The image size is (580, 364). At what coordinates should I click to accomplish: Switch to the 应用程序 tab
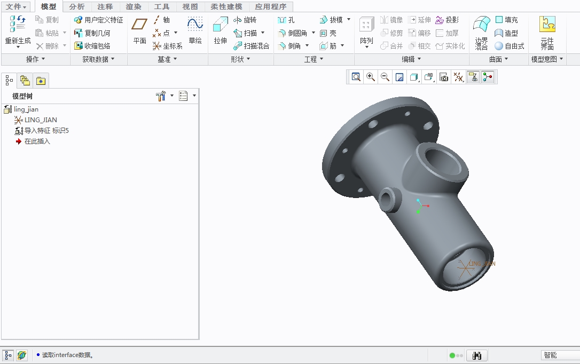point(271,6)
